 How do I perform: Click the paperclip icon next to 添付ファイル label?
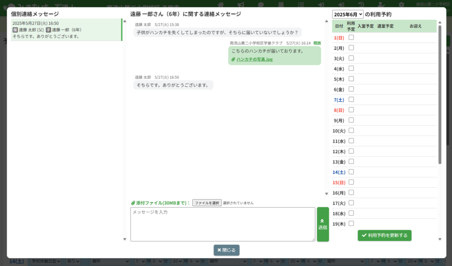(x=133, y=203)
